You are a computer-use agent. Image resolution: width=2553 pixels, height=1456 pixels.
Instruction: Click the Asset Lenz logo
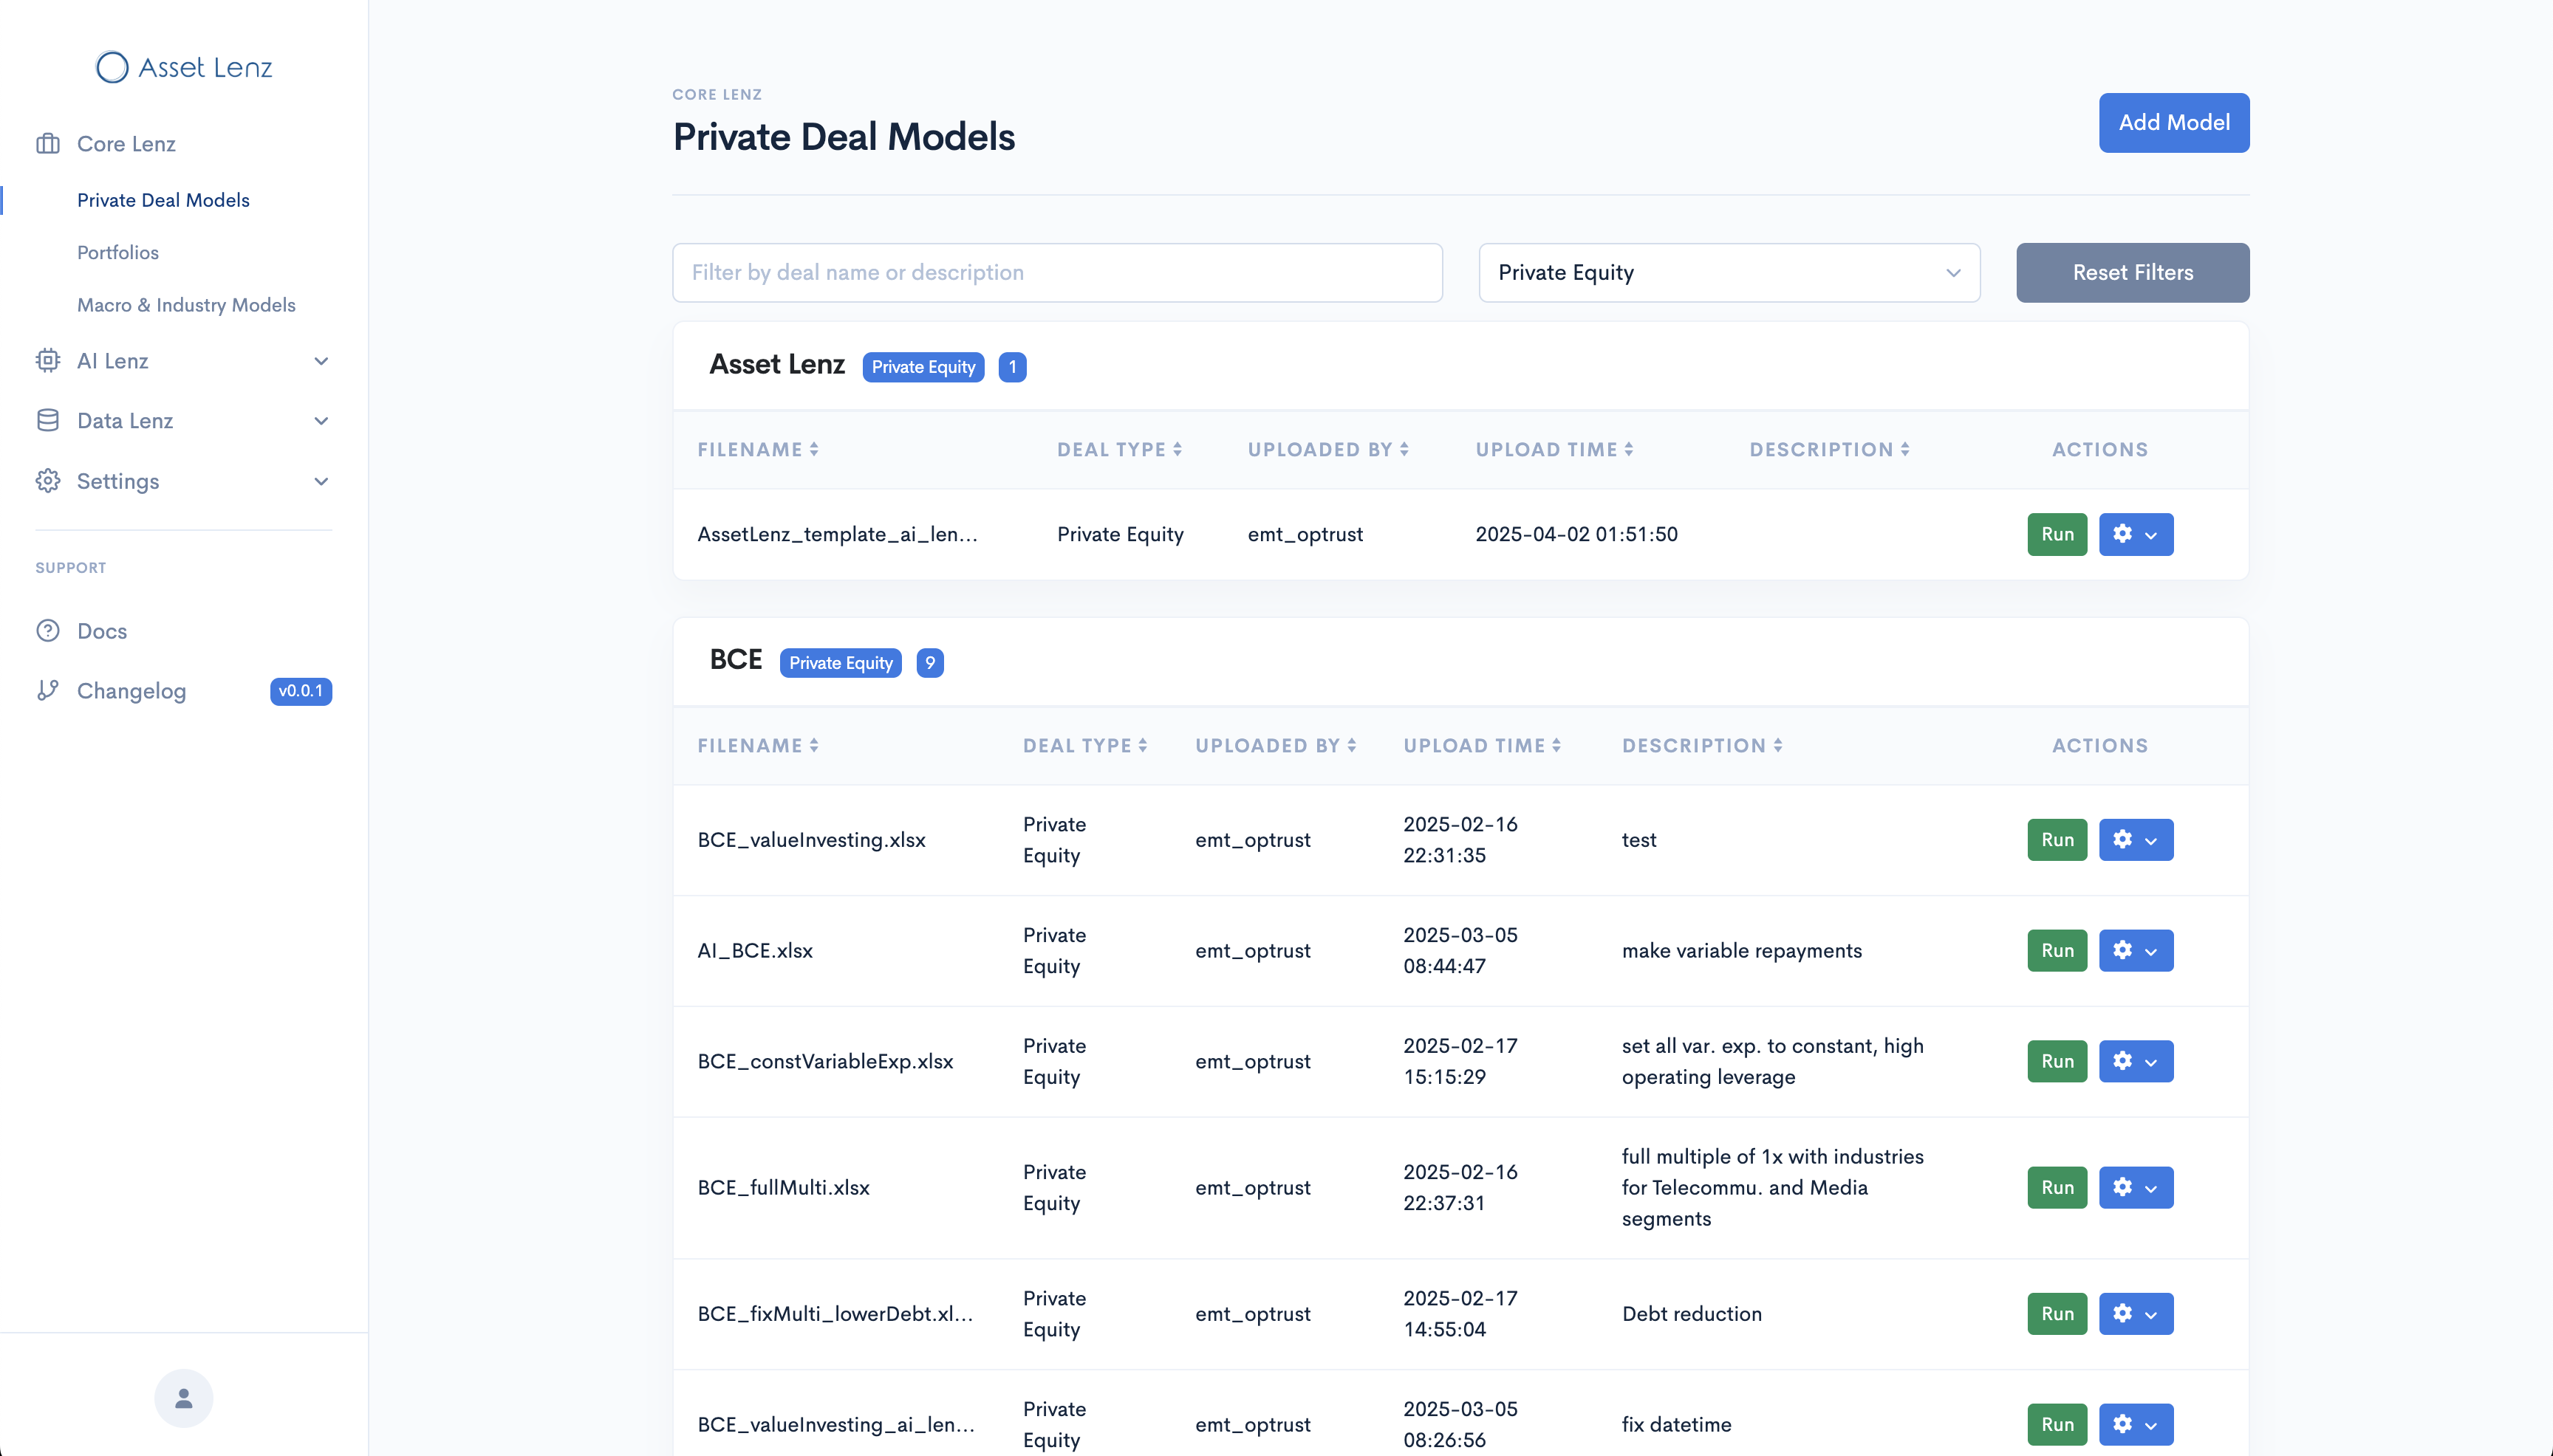pyautogui.click(x=184, y=67)
